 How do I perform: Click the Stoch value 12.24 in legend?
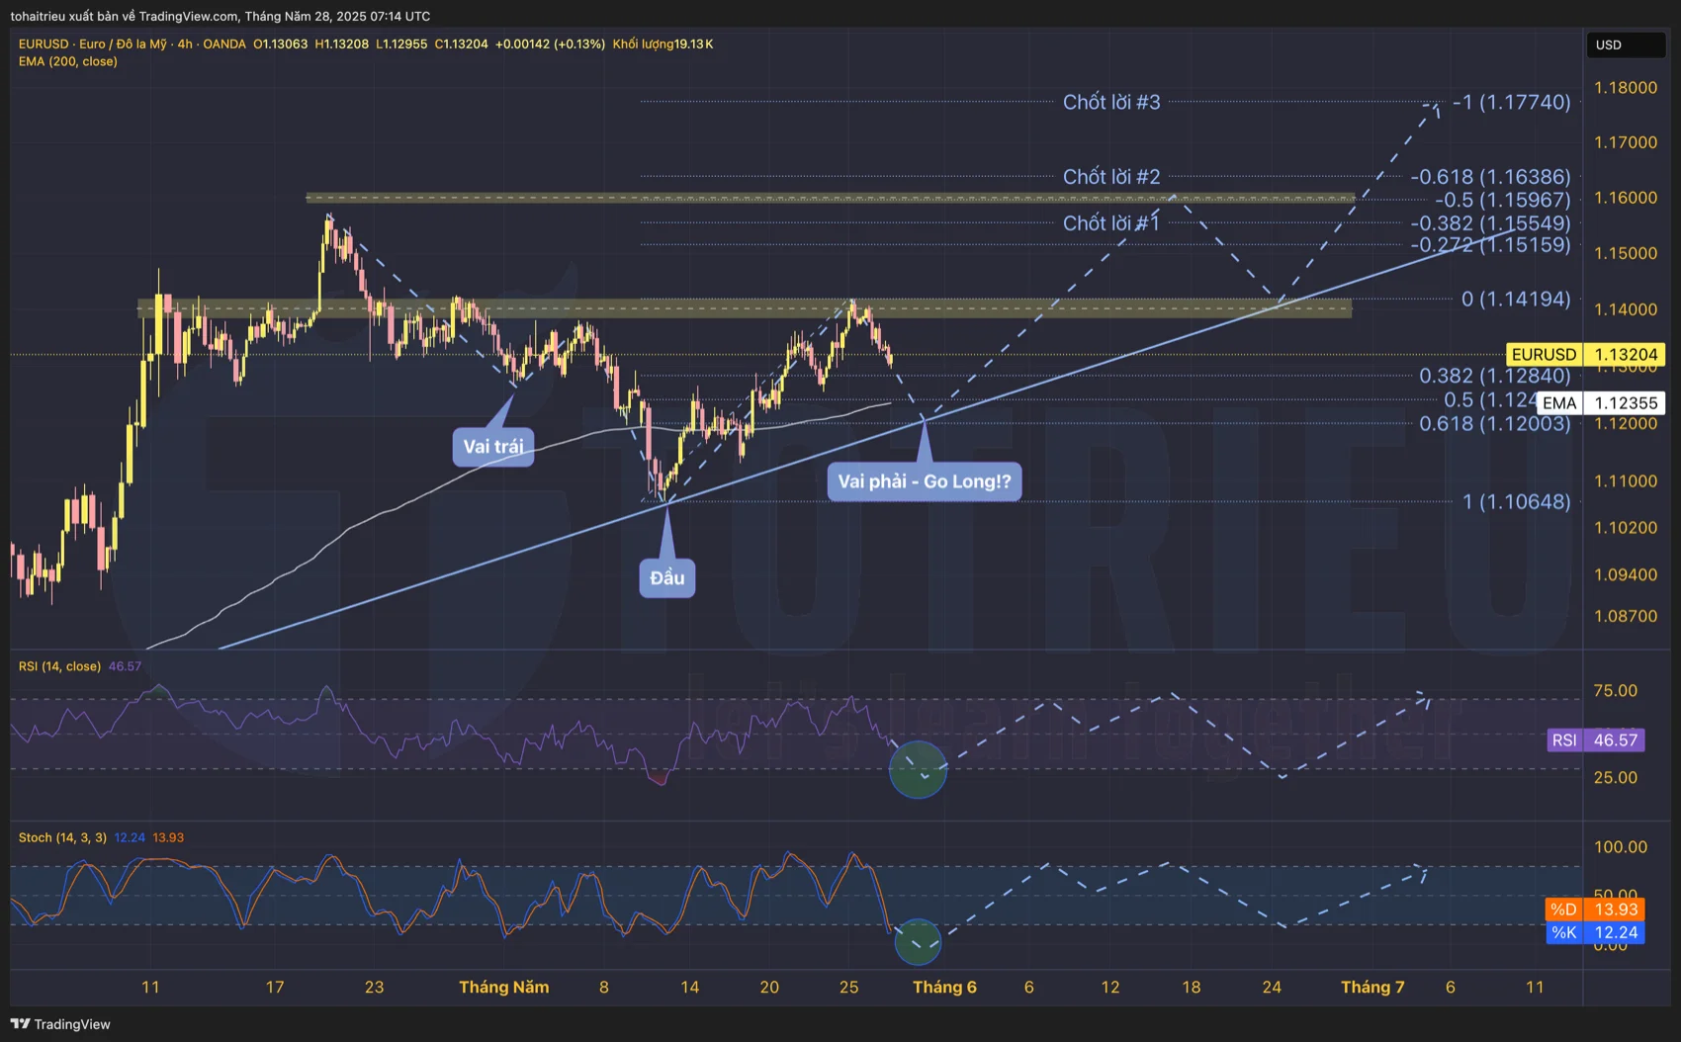click(130, 837)
